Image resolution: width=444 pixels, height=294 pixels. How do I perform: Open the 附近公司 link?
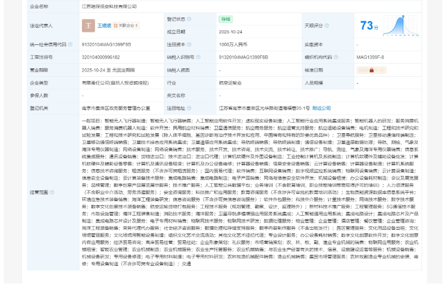[321, 108]
